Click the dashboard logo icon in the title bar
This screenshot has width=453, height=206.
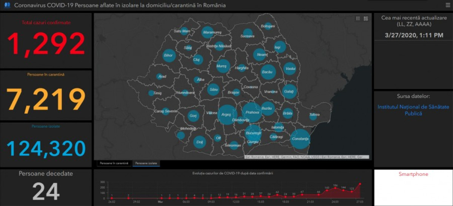tap(7, 6)
